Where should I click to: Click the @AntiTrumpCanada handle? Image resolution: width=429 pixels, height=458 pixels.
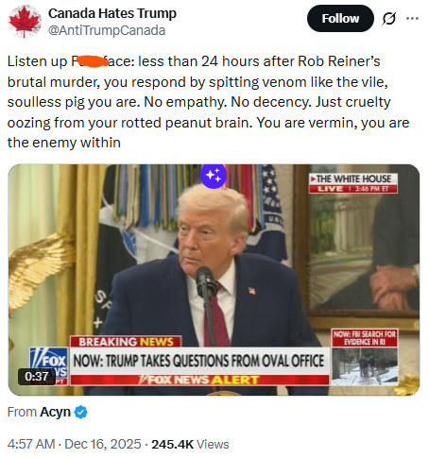coord(107,30)
